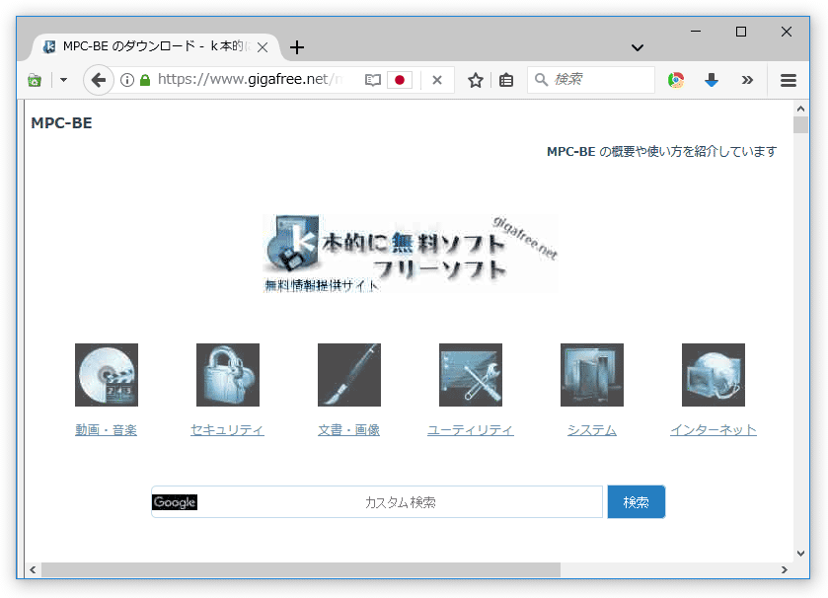The height and width of the screenshot is (598, 828).
Task: Close the MPC-BE tab
Action: click(x=263, y=47)
